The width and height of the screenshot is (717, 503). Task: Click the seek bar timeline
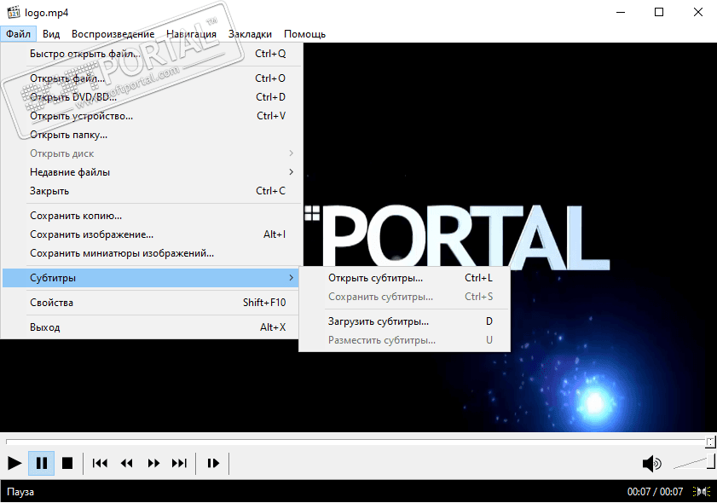tap(357, 442)
